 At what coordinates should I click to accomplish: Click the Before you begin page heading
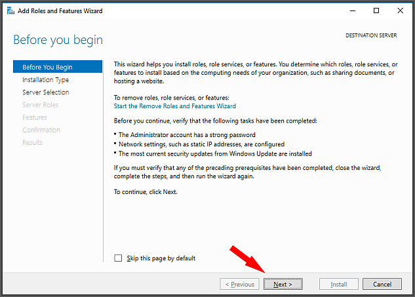tap(58, 40)
